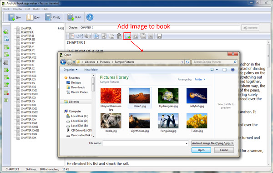Click the File name input field

pos(146,143)
